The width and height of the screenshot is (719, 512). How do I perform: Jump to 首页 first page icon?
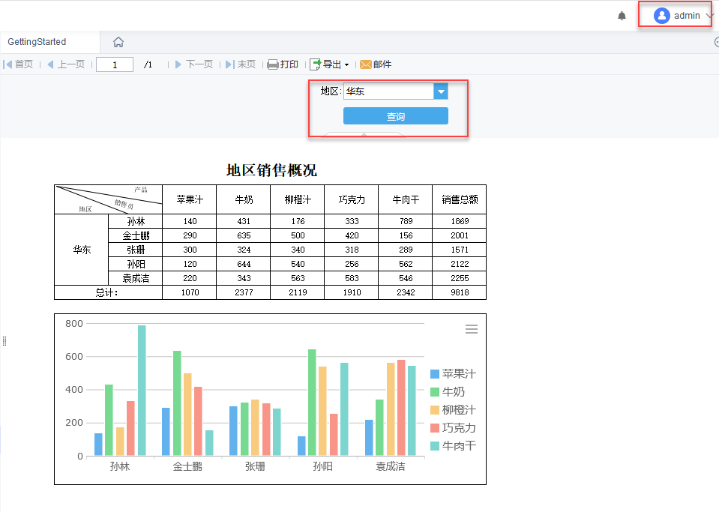pos(7,64)
